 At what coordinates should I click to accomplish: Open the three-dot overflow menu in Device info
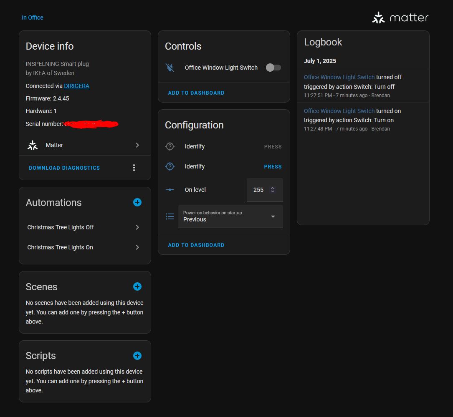(134, 167)
